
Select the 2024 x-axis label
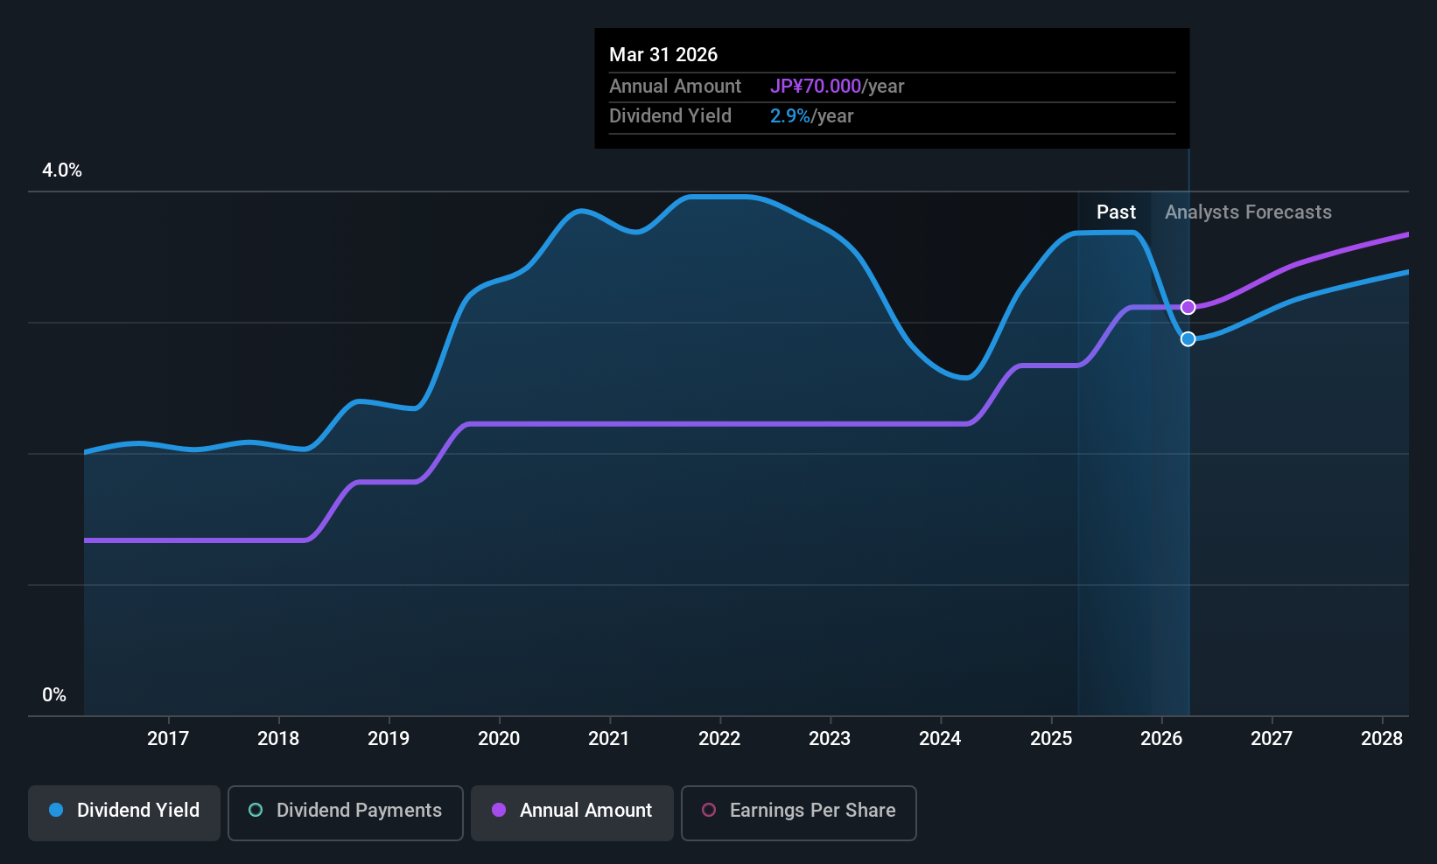pyautogui.click(x=940, y=739)
